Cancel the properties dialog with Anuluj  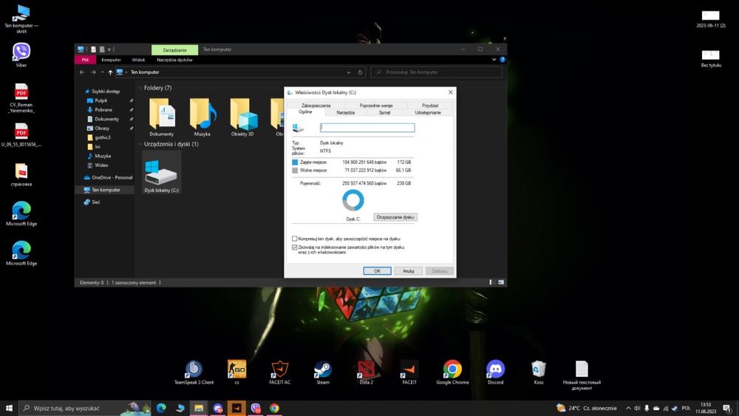coord(408,271)
